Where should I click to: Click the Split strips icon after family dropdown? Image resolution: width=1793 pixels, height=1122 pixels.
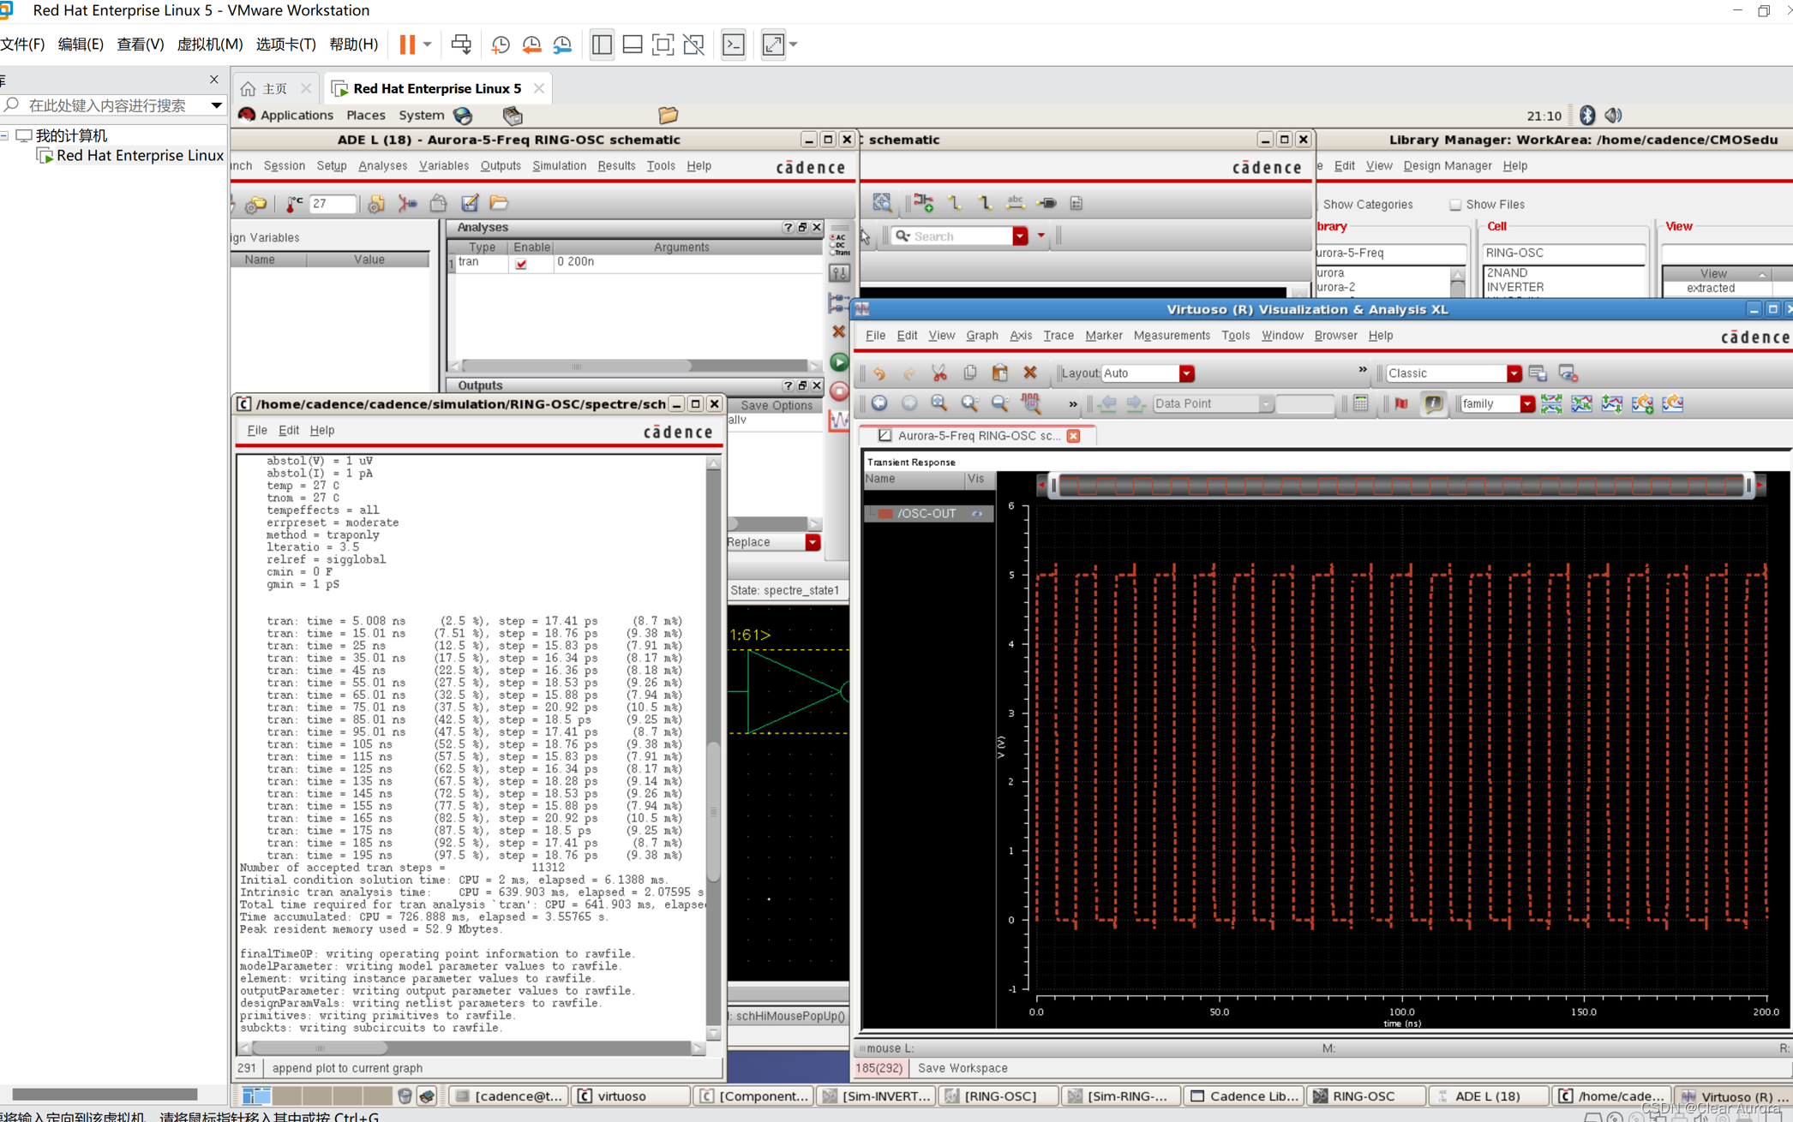click(x=1551, y=403)
